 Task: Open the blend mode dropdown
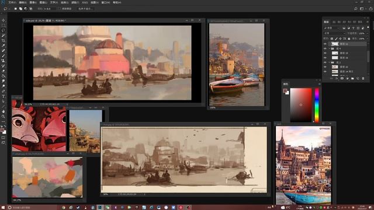click(x=335, y=33)
